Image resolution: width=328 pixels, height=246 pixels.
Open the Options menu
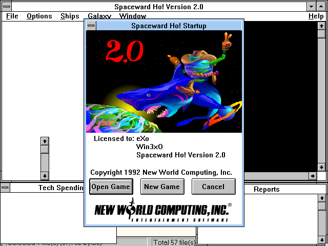[x=39, y=16]
